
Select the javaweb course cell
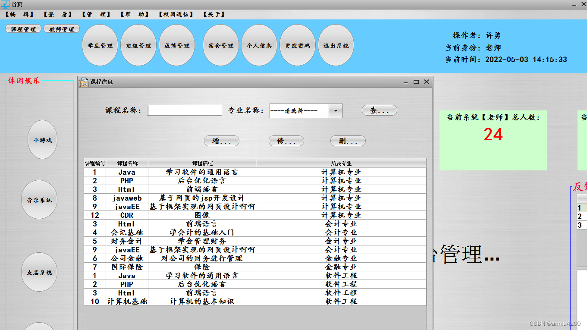(127, 198)
